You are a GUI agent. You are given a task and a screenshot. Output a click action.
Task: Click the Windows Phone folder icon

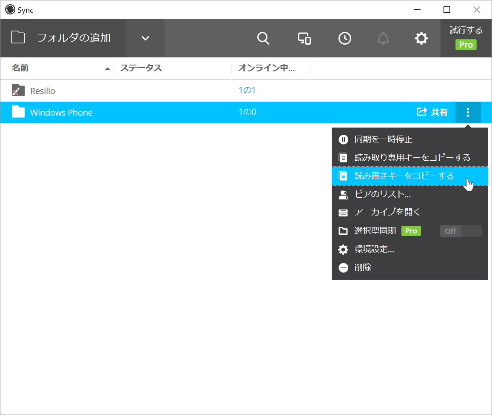click(18, 112)
